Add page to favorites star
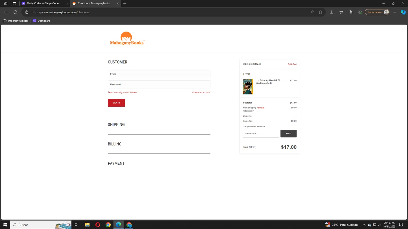The width and height of the screenshot is (408, 229). tap(320, 12)
